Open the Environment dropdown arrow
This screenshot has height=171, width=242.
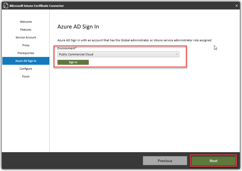point(177,54)
